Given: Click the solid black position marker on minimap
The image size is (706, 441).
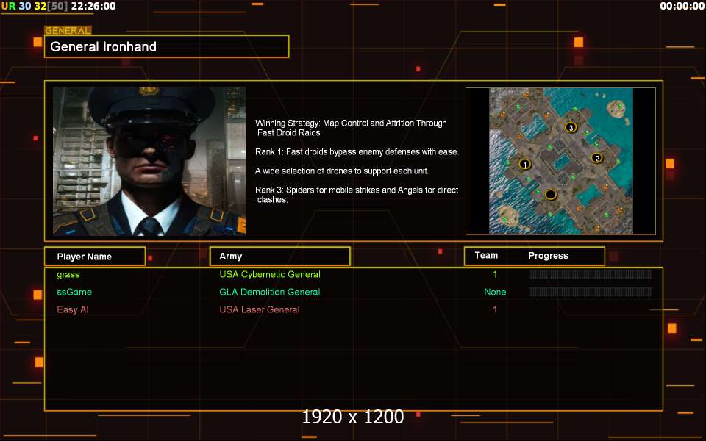Looking at the screenshot, I should point(551,194).
